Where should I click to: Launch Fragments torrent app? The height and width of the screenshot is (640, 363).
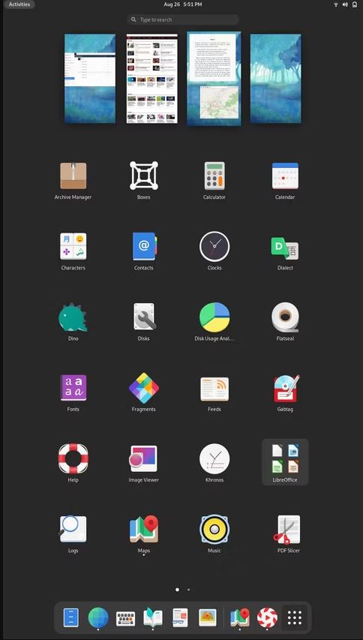tap(143, 392)
